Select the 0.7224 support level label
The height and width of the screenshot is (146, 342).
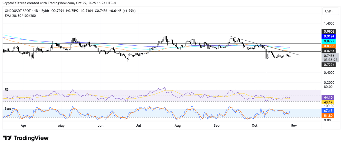(x=328, y=65)
